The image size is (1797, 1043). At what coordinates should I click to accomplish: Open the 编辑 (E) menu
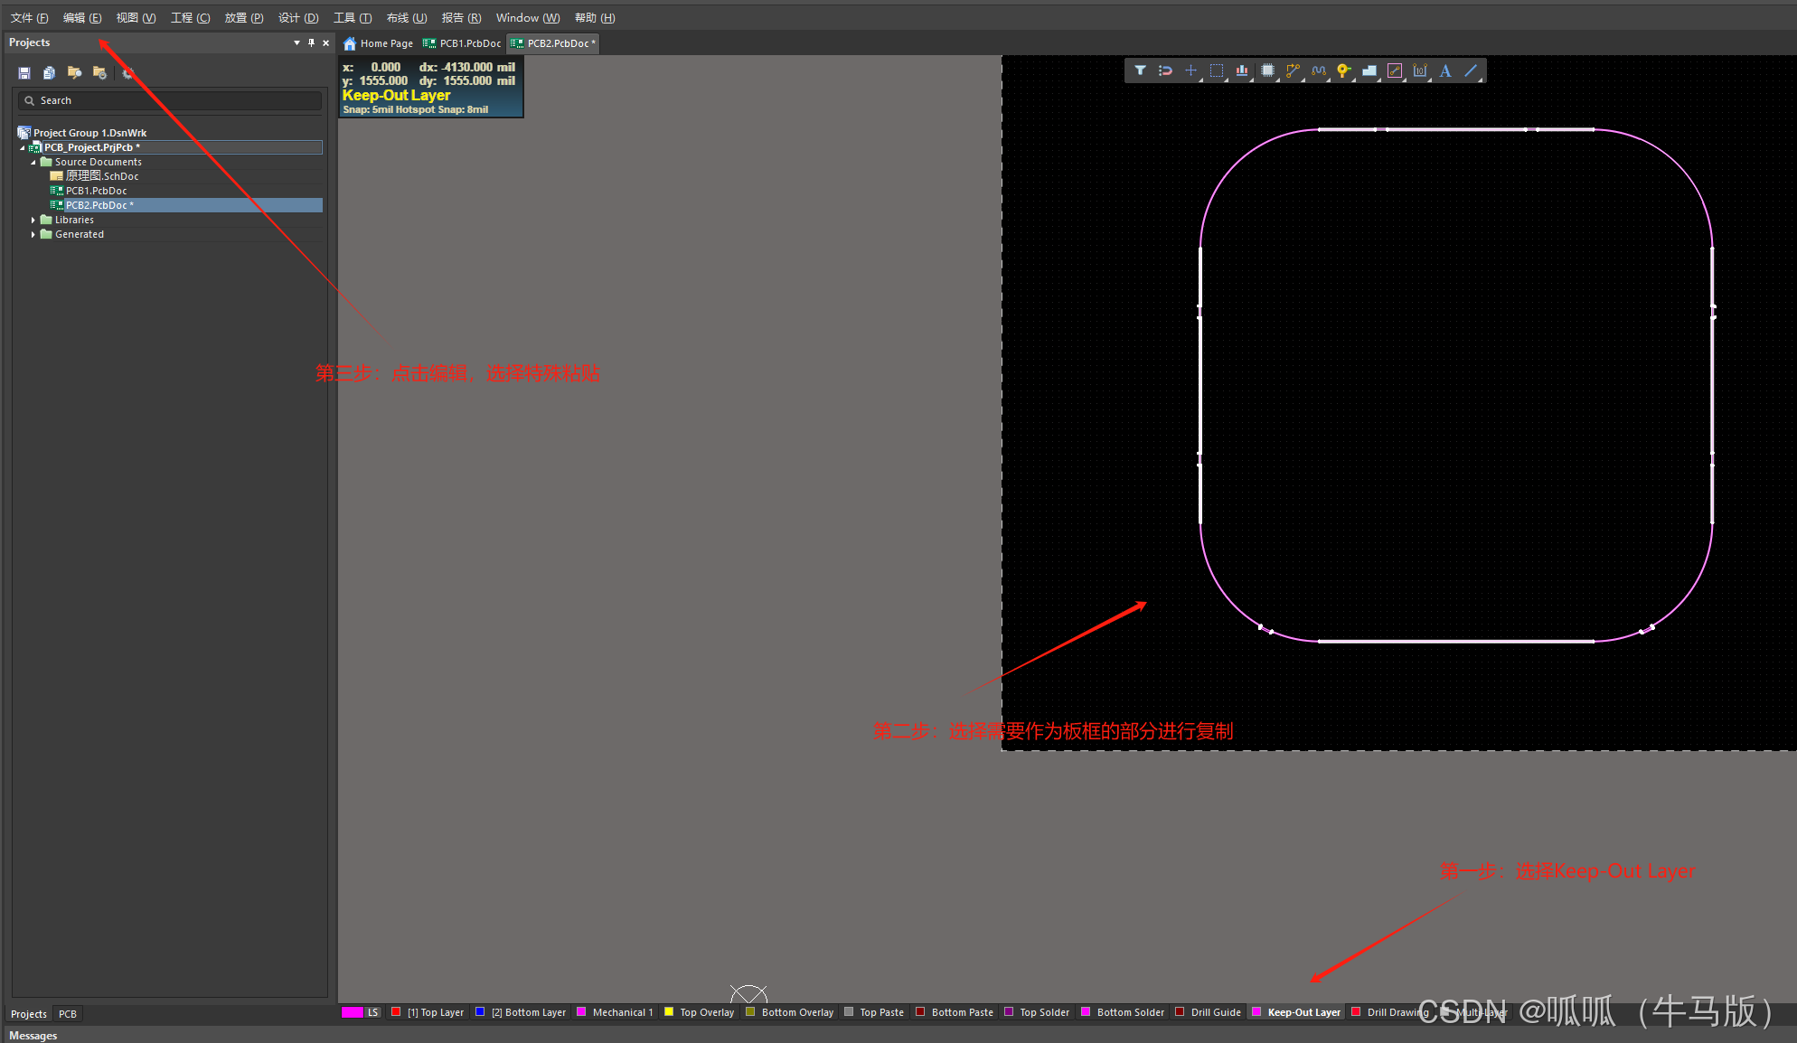coord(81,18)
